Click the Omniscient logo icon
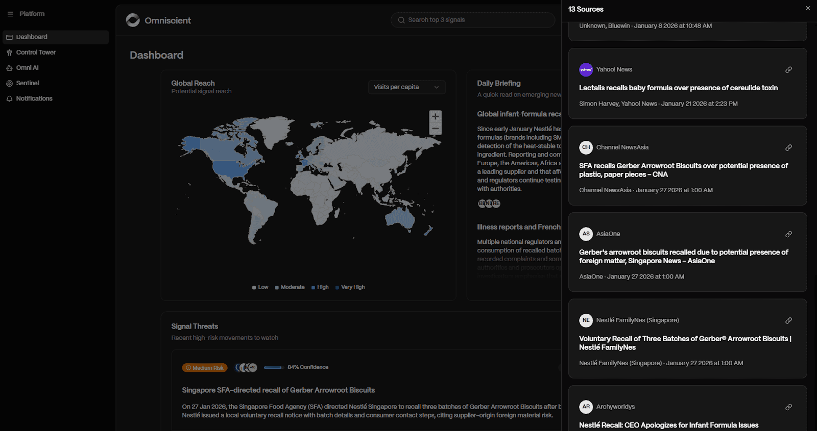 [x=133, y=20]
